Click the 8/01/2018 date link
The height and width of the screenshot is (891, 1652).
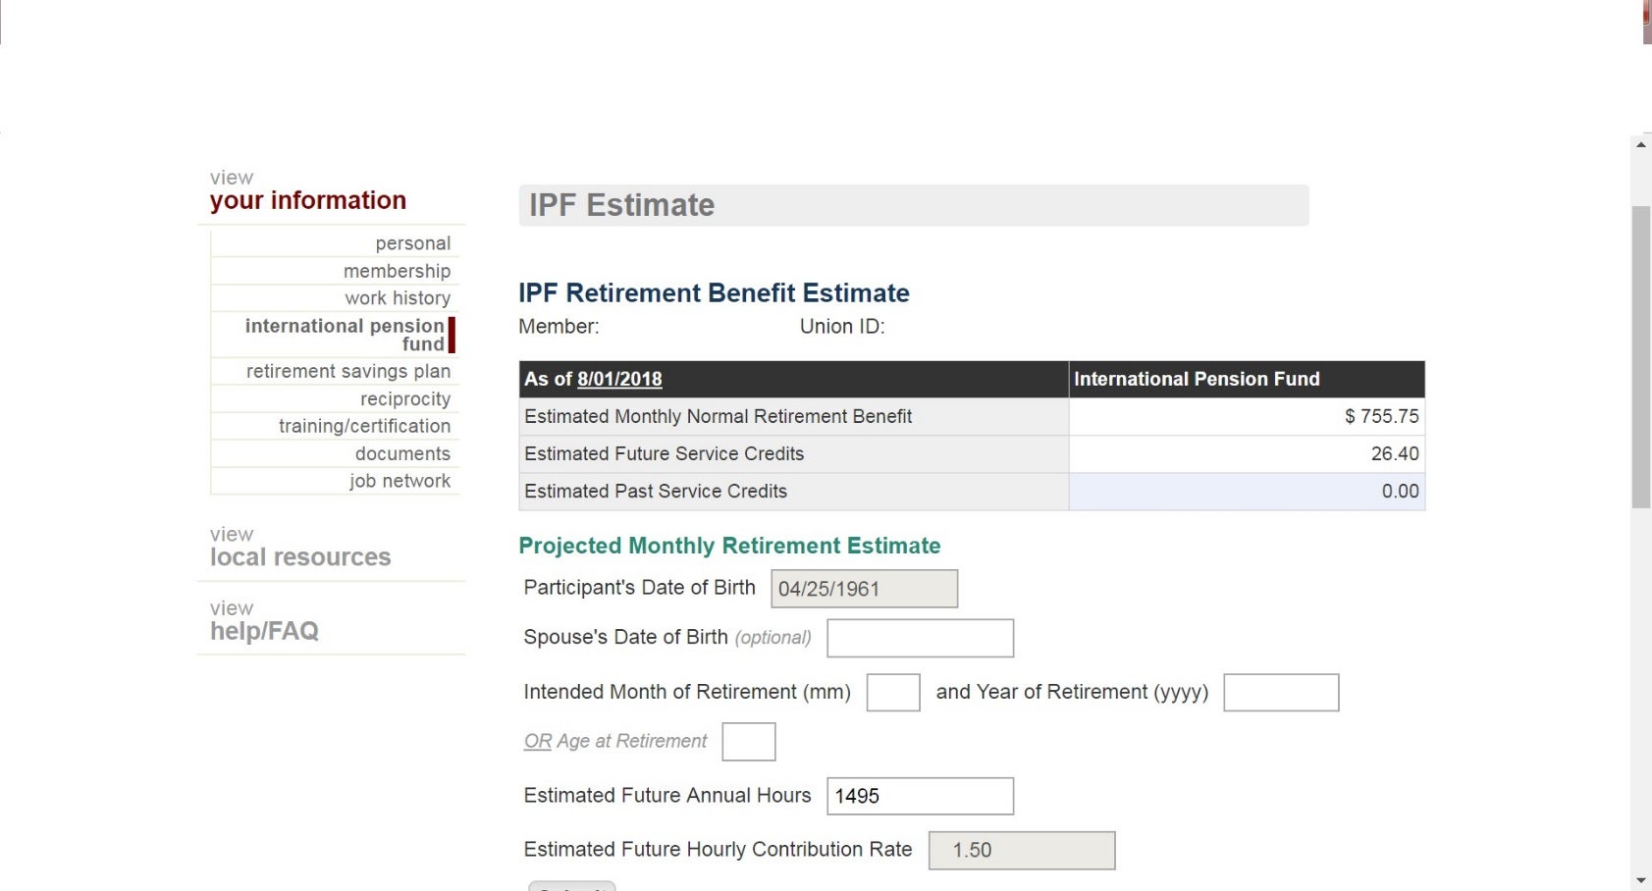pyautogui.click(x=619, y=379)
